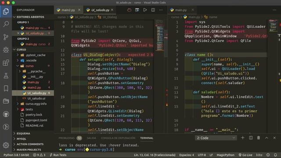The height and width of the screenshot is (158, 281).
Task: Change indentation Espacios: 4
Action: 187,155
